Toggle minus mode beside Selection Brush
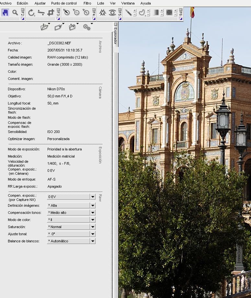251x298 pixels. tap(134, 15)
